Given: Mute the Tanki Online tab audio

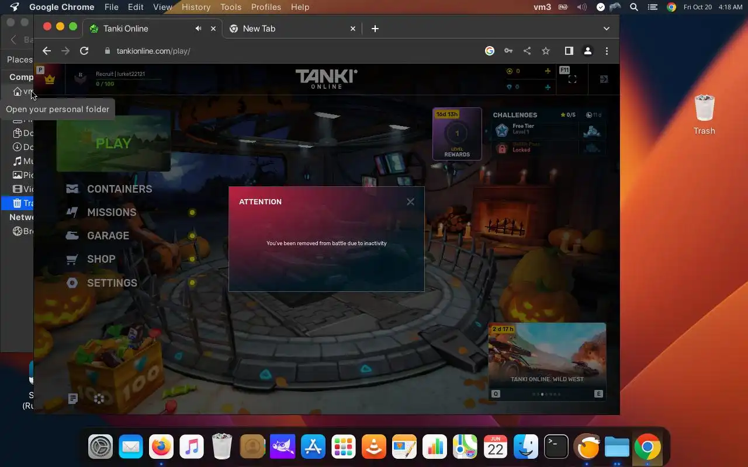Looking at the screenshot, I should [199, 29].
